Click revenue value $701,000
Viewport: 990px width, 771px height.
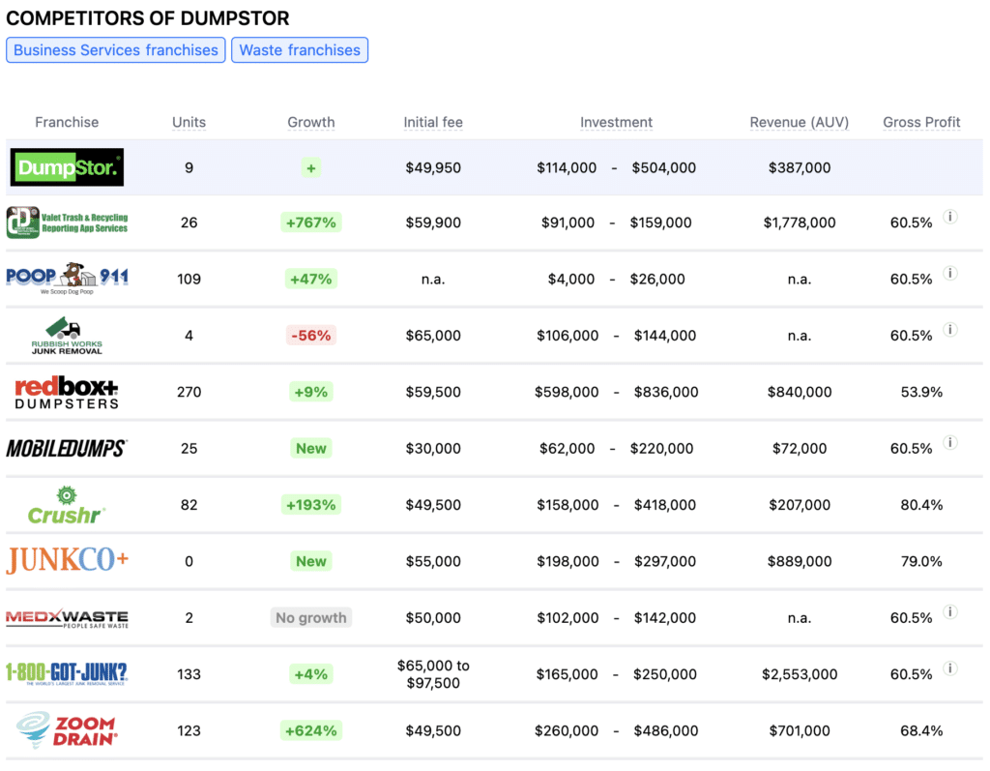(800, 730)
